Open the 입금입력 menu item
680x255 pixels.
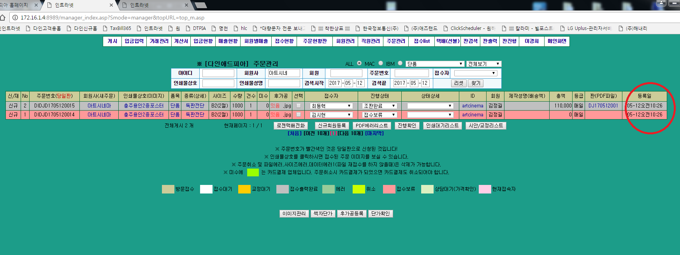[x=134, y=41]
